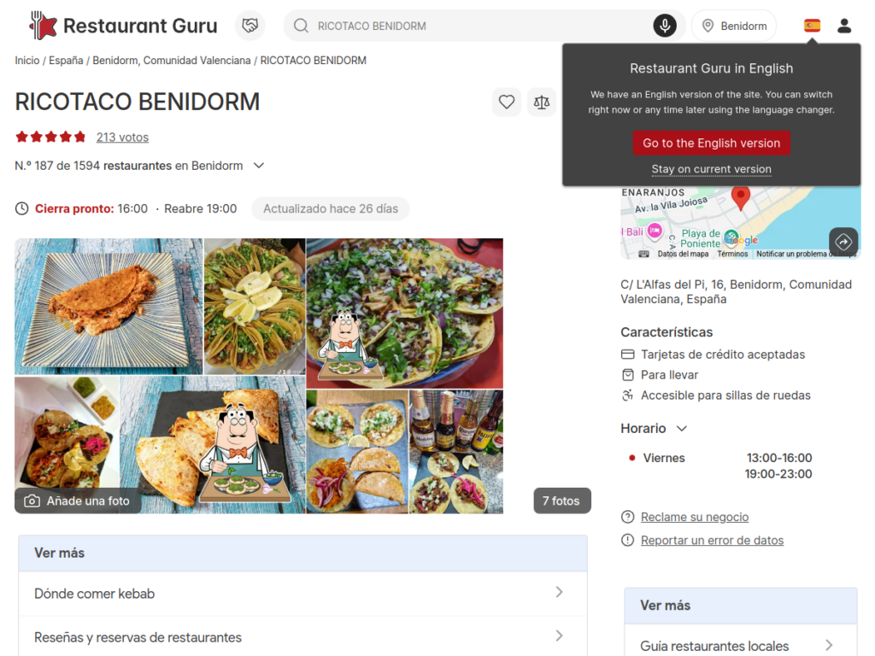The height and width of the screenshot is (656, 875).
Task: Click Inicio in breadcrumb
Action: click(x=26, y=61)
